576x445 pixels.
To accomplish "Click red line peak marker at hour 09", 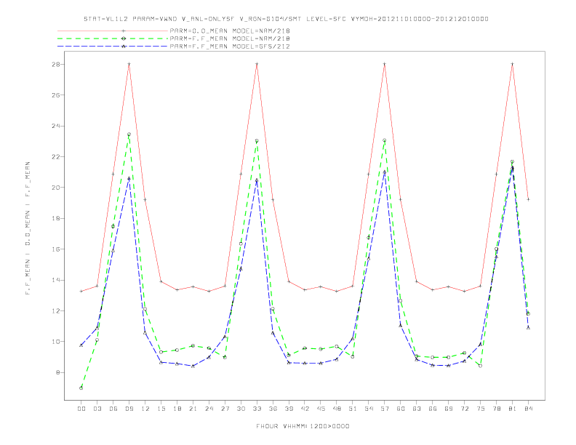I will [x=129, y=64].
